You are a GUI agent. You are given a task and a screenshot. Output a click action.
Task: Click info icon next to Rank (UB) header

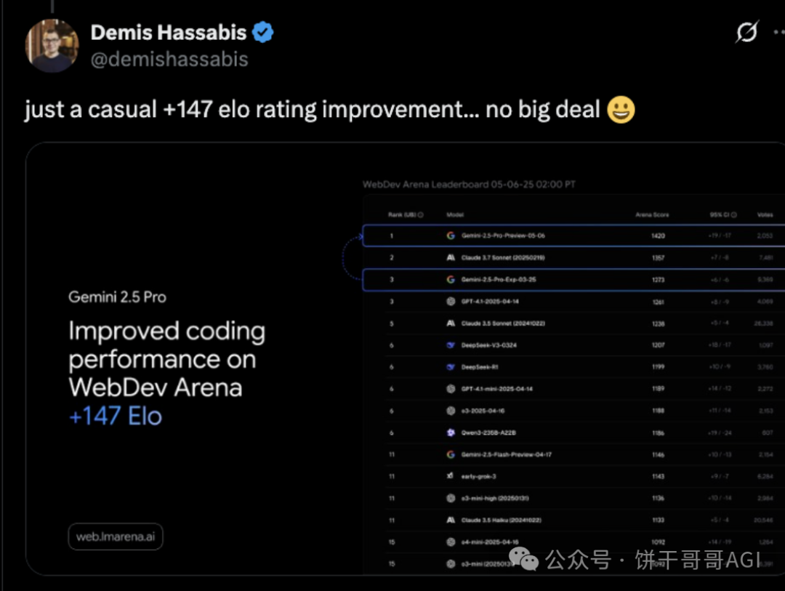[x=421, y=215]
